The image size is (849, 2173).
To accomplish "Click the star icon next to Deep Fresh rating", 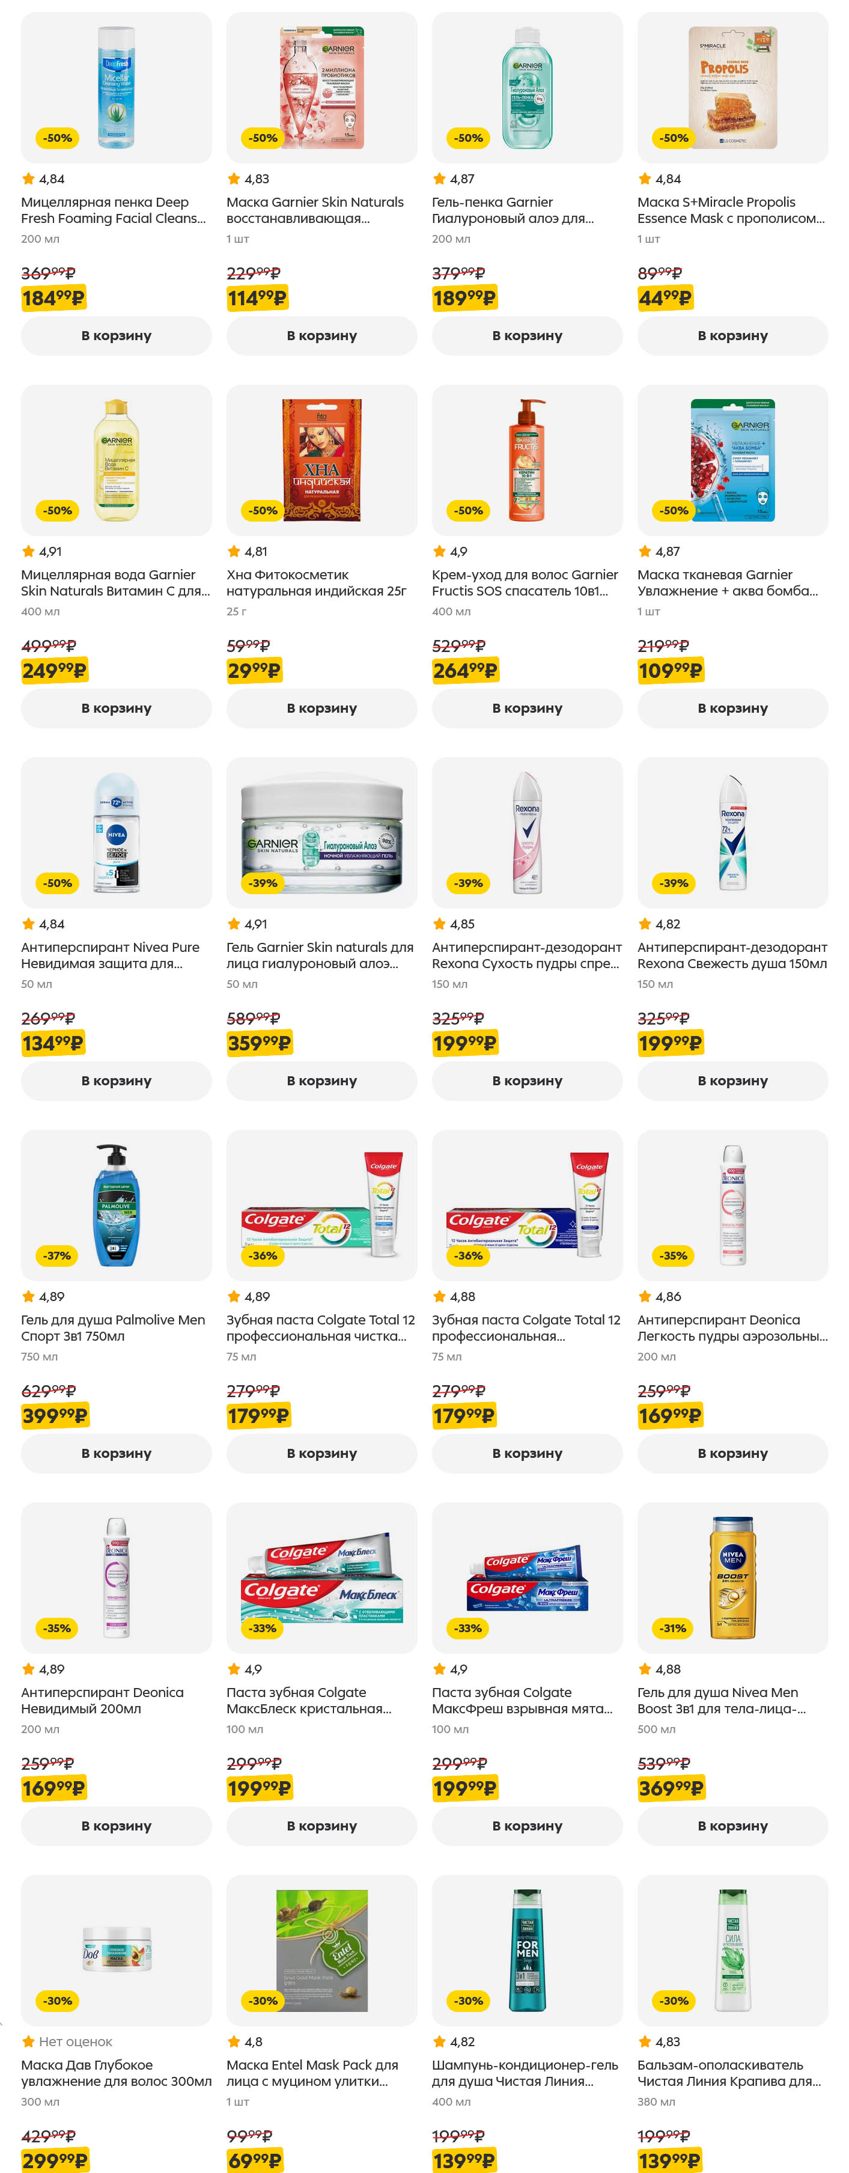I will pyautogui.click(x=29, y=179).
